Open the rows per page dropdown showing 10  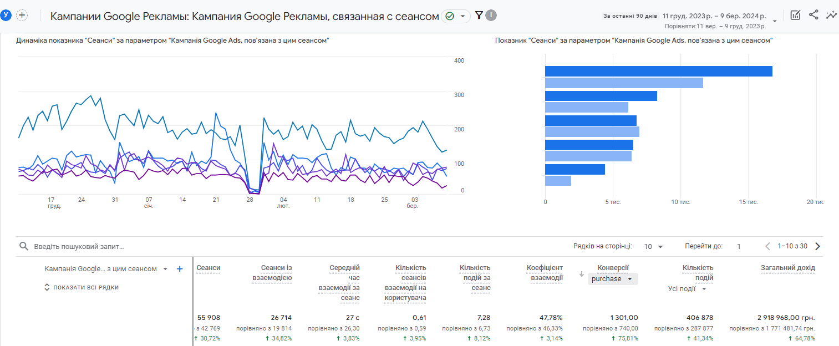click(653, 246)
